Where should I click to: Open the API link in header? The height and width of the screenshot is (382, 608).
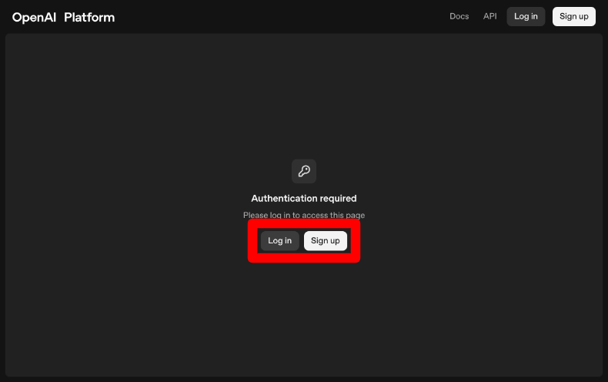click(489, 16)
